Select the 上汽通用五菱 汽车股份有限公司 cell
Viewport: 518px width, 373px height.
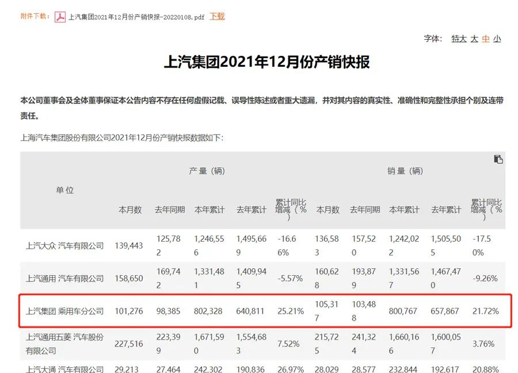65,344
